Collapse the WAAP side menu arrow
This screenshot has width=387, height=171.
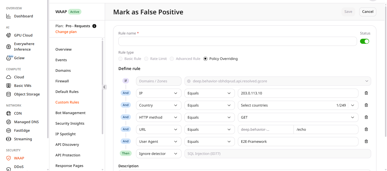(105, 87)
